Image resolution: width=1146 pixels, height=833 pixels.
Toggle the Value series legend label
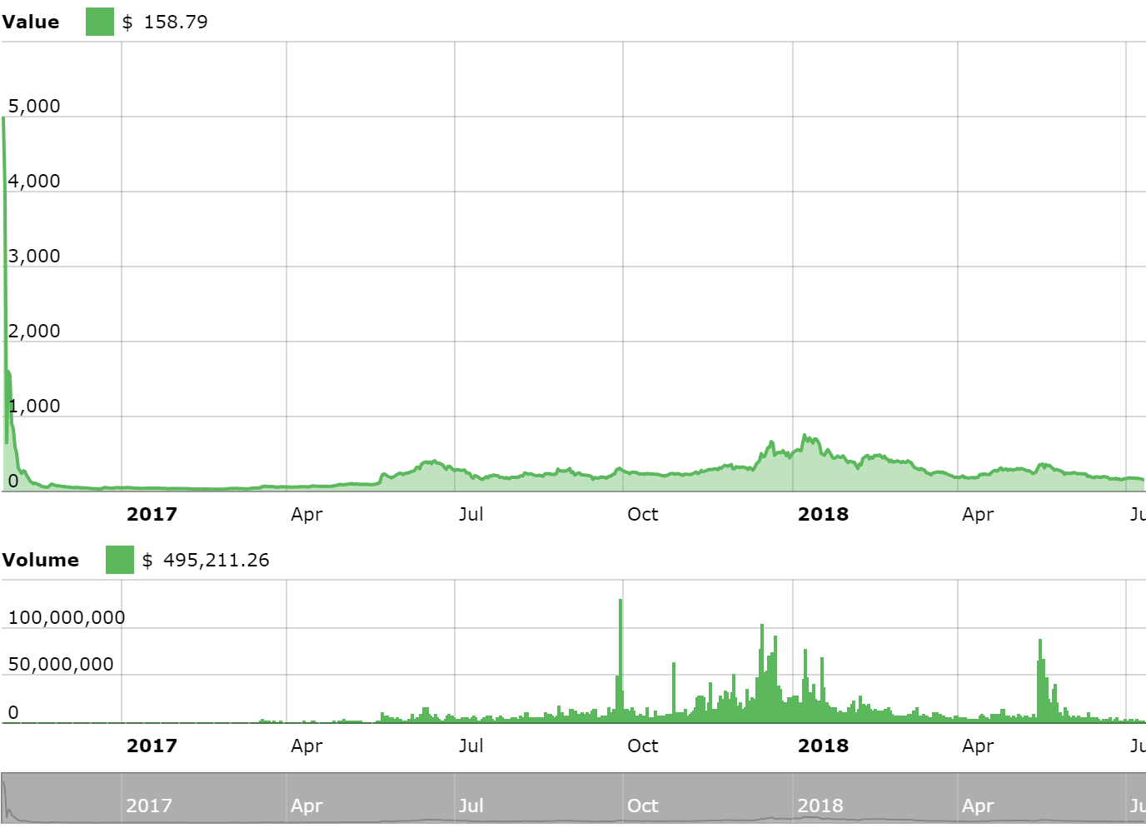[31, 22]
